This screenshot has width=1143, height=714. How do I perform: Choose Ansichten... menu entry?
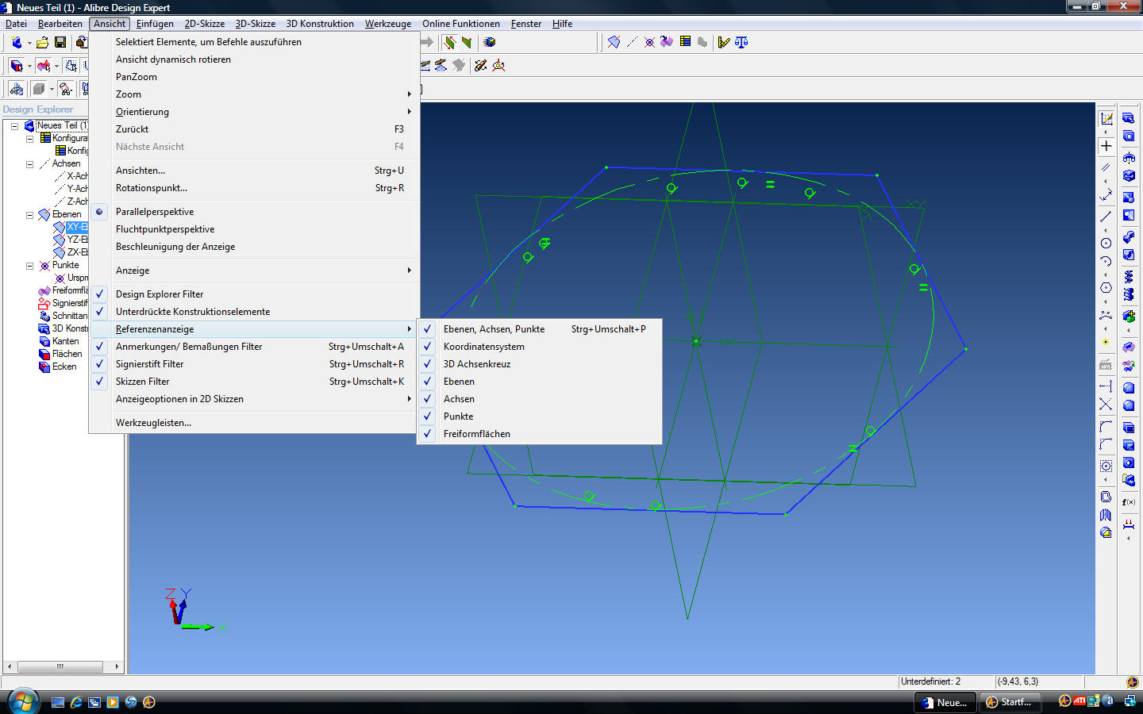pos(254,171)
